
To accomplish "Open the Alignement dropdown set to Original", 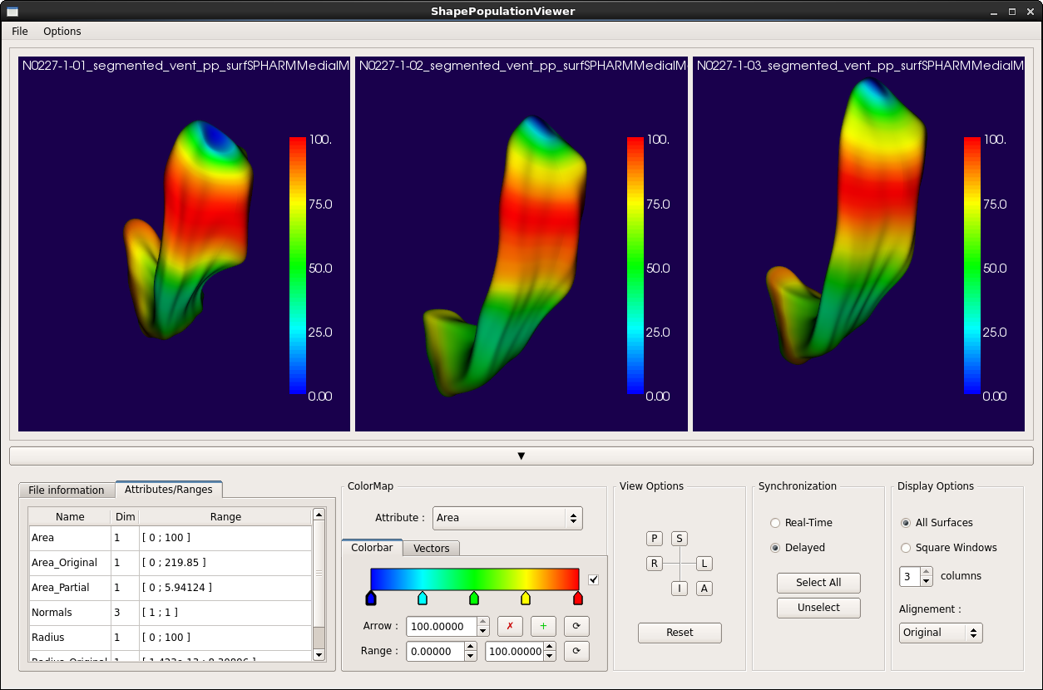I will click(x=941, y=633).
